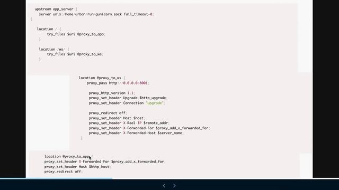Go to the previous slide with left arrow

click(164, 185)
